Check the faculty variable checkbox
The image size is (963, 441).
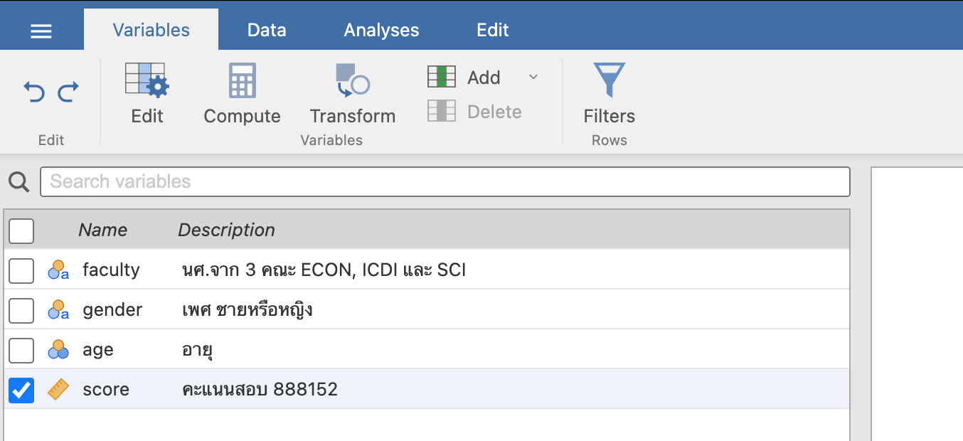(21, 270)
